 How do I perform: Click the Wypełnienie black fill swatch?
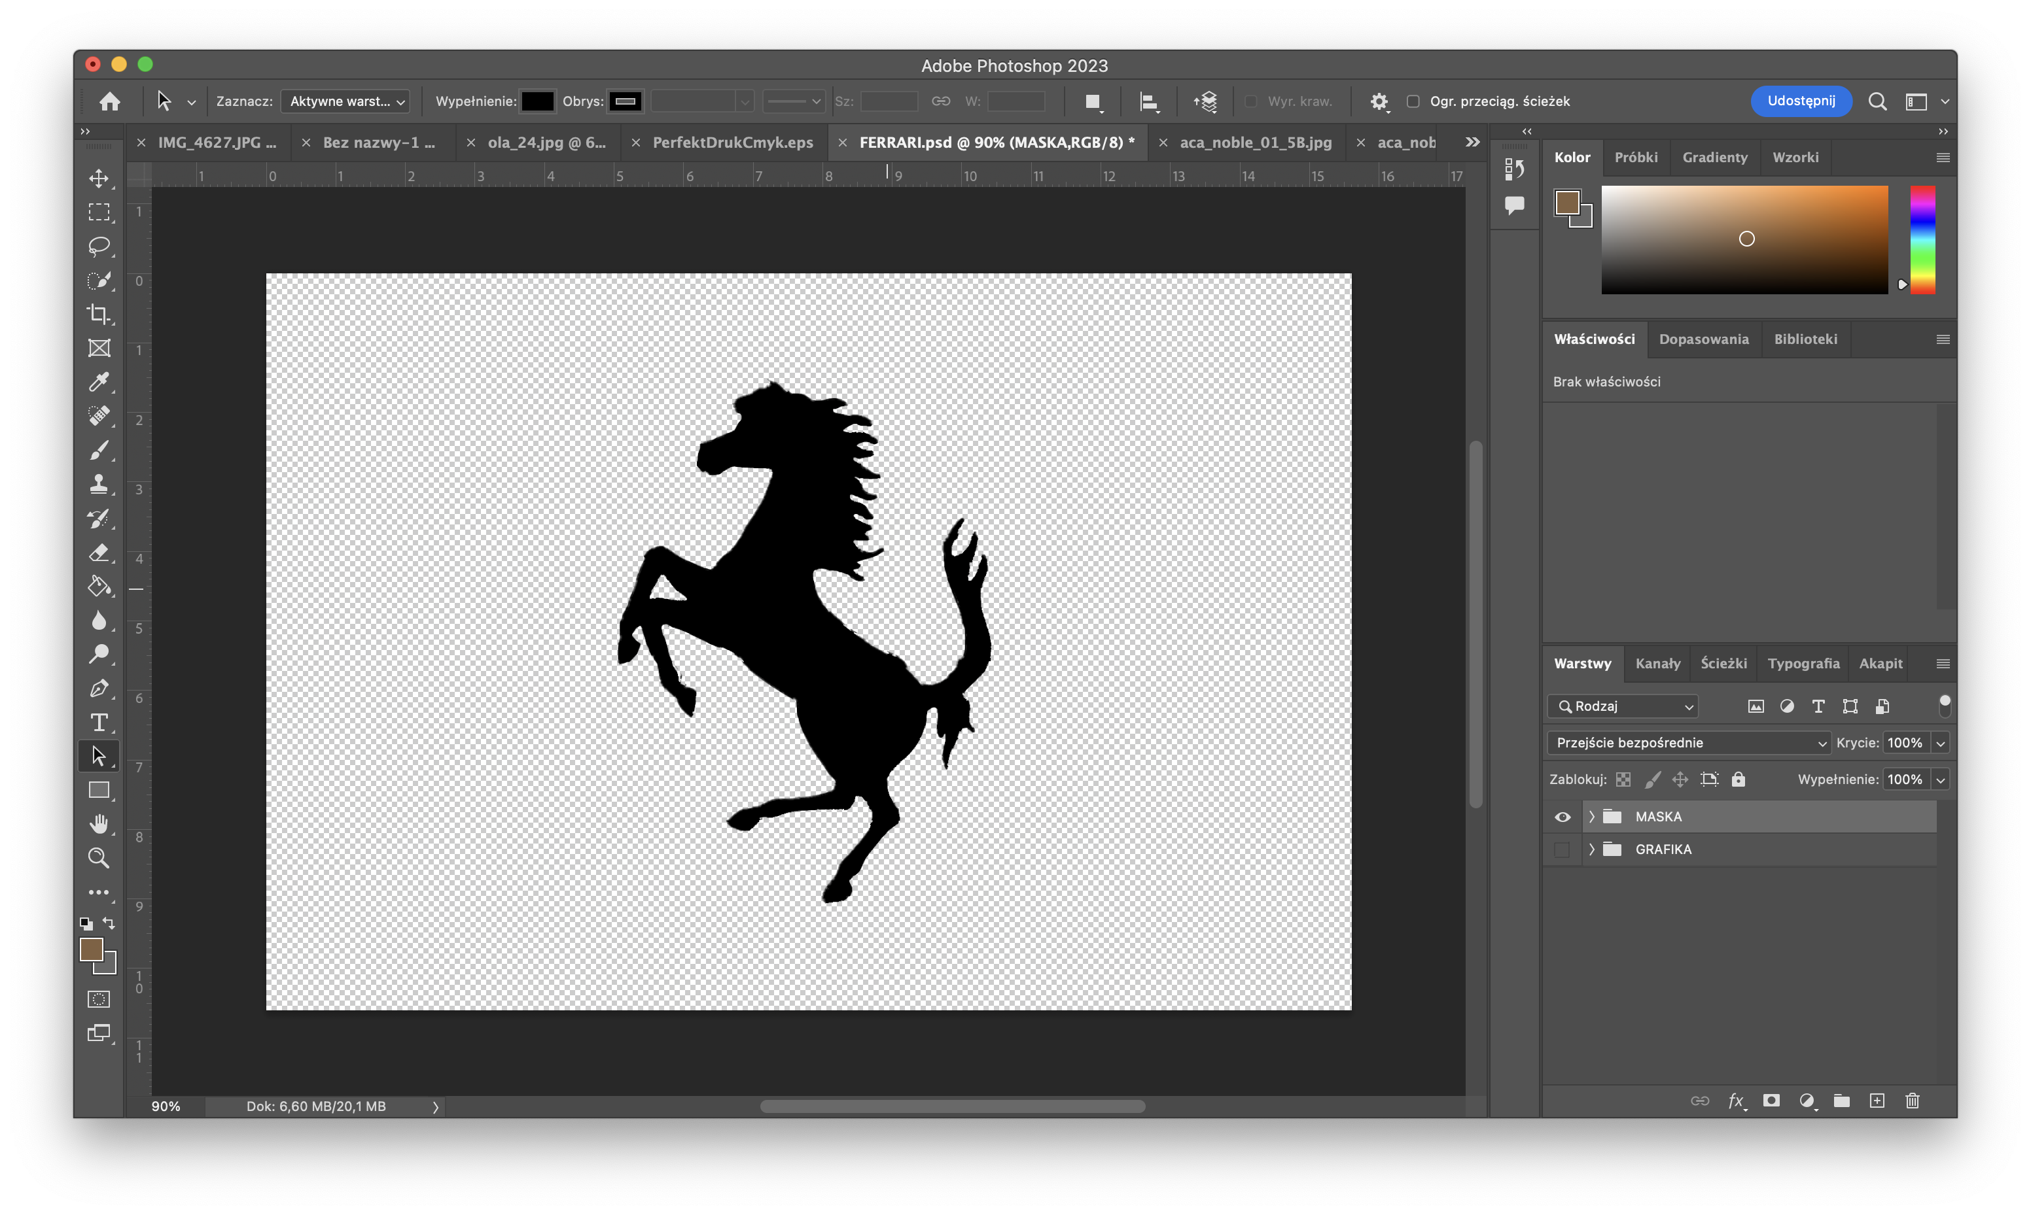point(537,101)
